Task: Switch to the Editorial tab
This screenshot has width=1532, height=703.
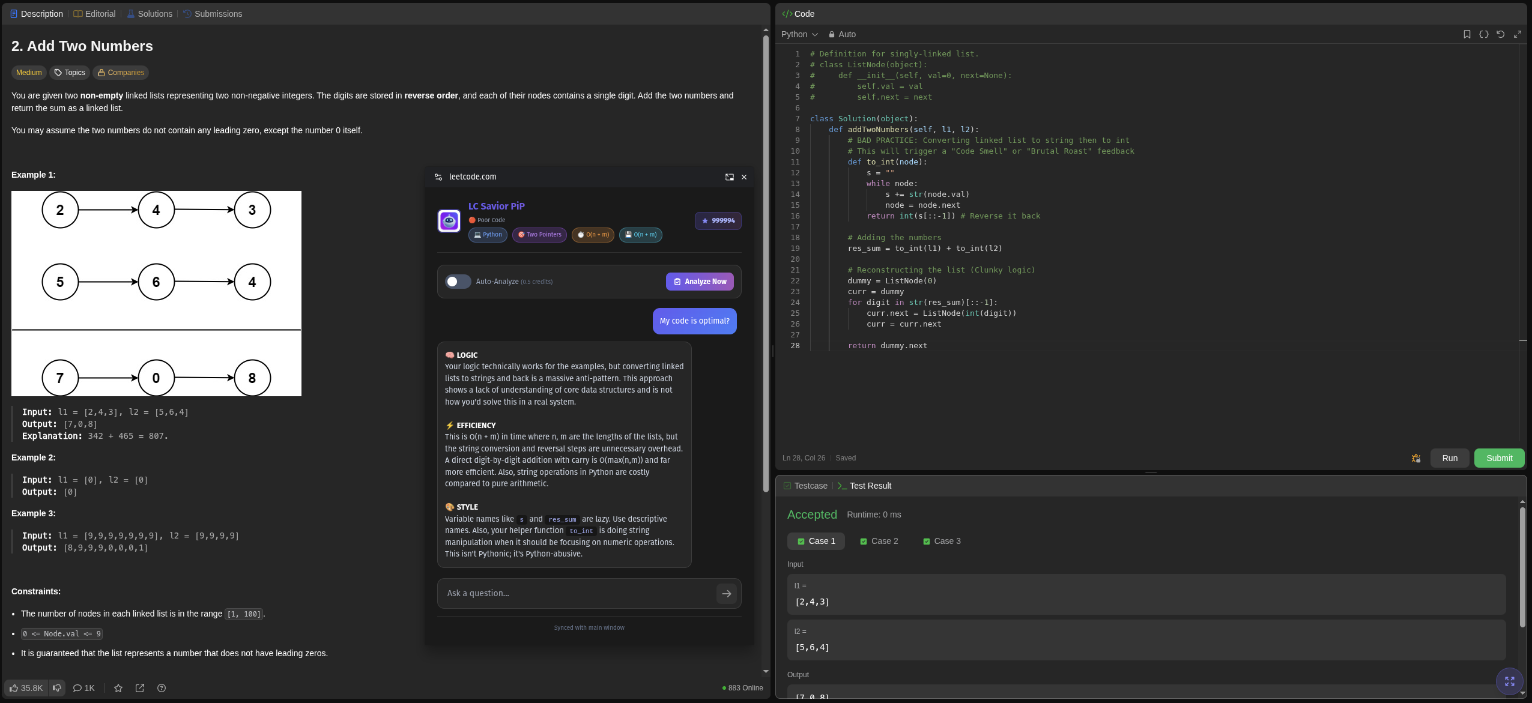Action: 94,14
